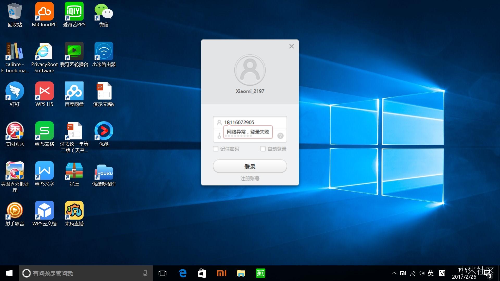The height and width of the screenshot is (281, 500).
Task: Open the MiCloudPC desktop icon
Action: point(44,12)
